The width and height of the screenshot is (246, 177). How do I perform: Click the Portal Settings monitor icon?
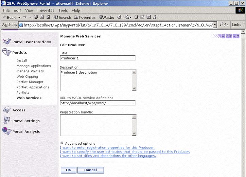7,120
